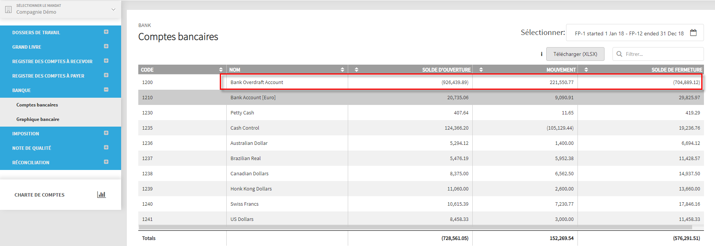Expand the Registre des comptes à recevoir plus
The image size is (715, 246).
(x=106, y=61)
